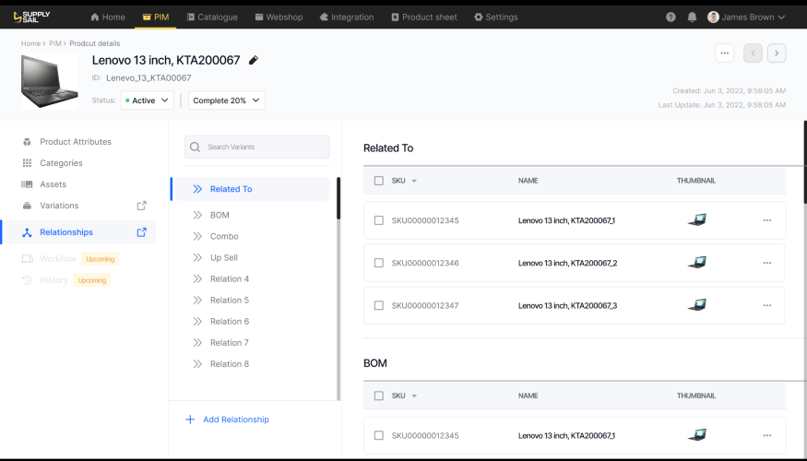Image resolution: width=807 pixels, height=461 pixels.
Task: Edit product name with pencil icon
Action: pyautogui.click(x=254, y=60)
